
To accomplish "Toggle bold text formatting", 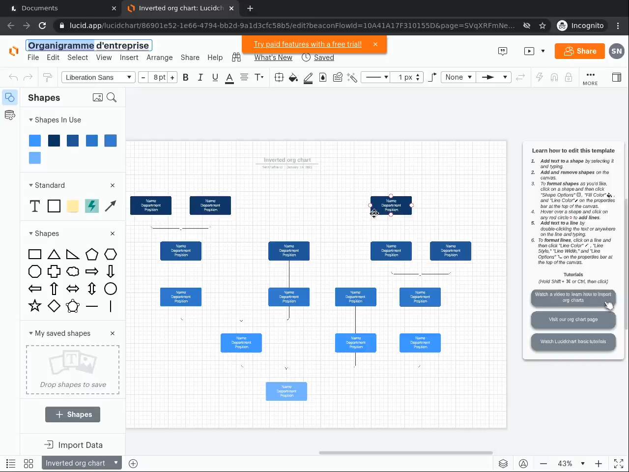I will click(186, 77).
